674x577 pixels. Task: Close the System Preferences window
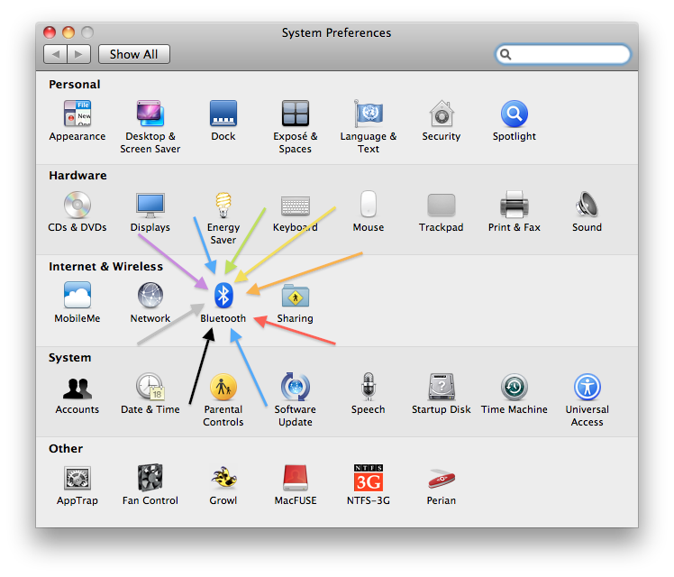(x=50, y=32)
